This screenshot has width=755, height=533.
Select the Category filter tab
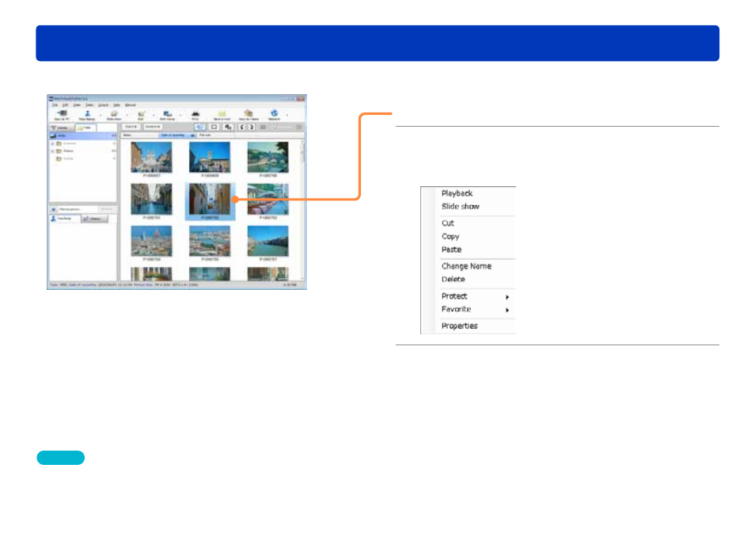coord(94,219)
